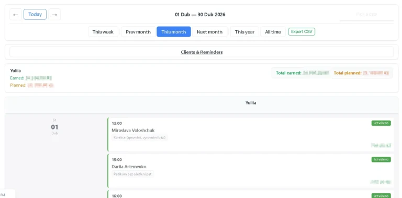Open the Clients & Reminders link
This screenshot has width=402, height=198.
coord(202,52)
